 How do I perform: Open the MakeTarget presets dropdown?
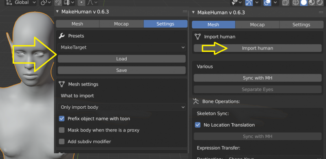121,47
